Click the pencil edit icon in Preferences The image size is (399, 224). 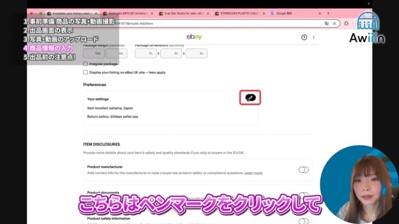click(x=250, y=97)
